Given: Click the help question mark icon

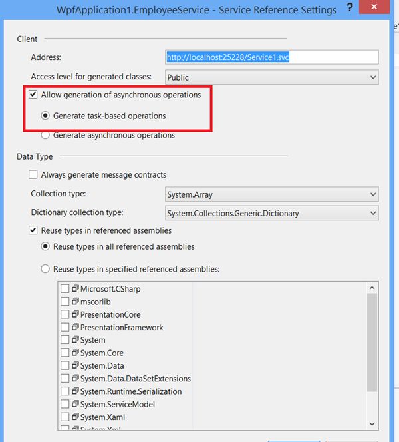Looking at the screenshot, I should click(350, 9).
